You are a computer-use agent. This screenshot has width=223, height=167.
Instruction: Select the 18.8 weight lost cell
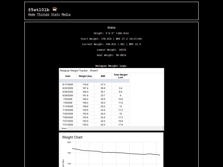tap(121, 121)
